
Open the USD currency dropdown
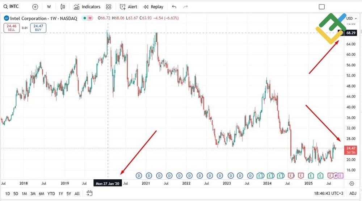pos(351,18)
